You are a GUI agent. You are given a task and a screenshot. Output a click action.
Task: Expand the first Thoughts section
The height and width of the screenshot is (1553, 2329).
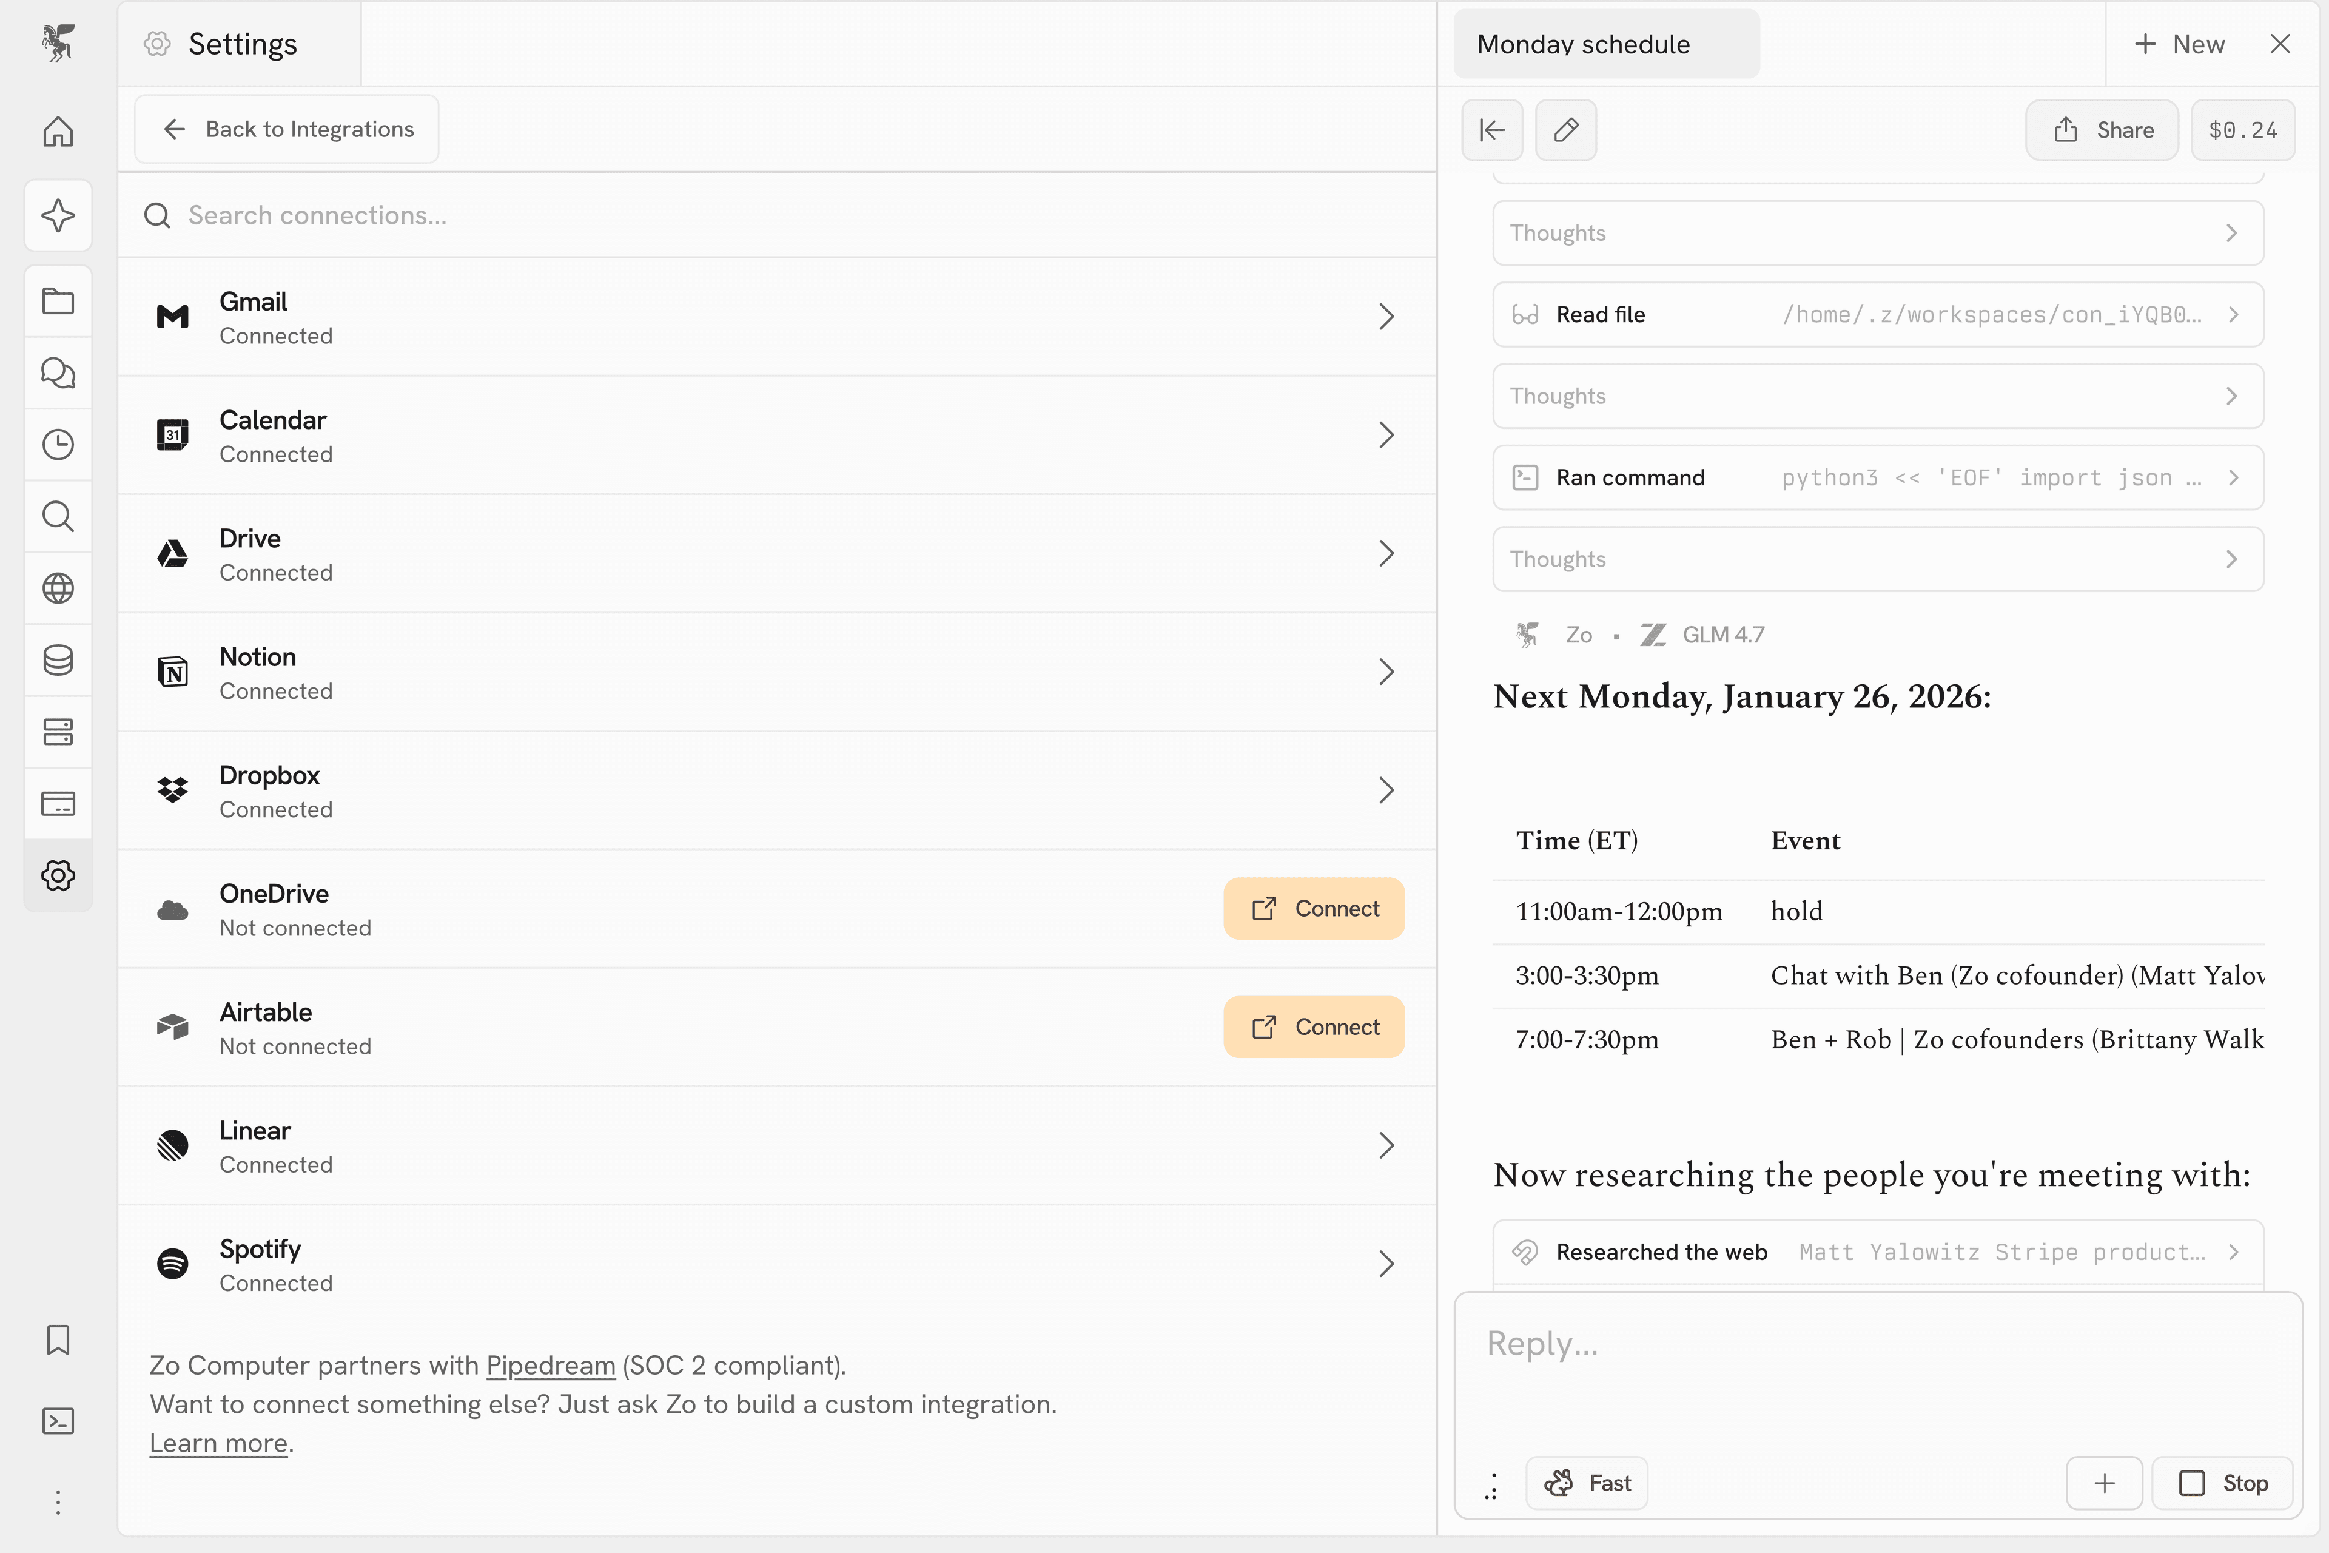1877,233
